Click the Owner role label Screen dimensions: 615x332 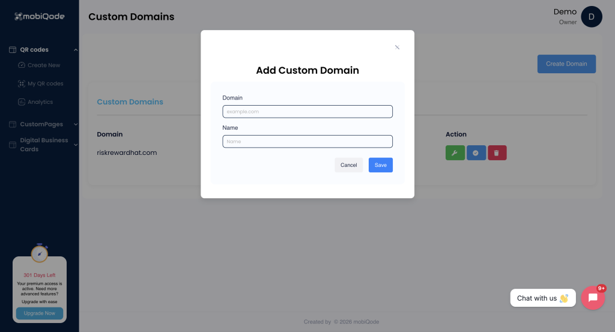568,22
